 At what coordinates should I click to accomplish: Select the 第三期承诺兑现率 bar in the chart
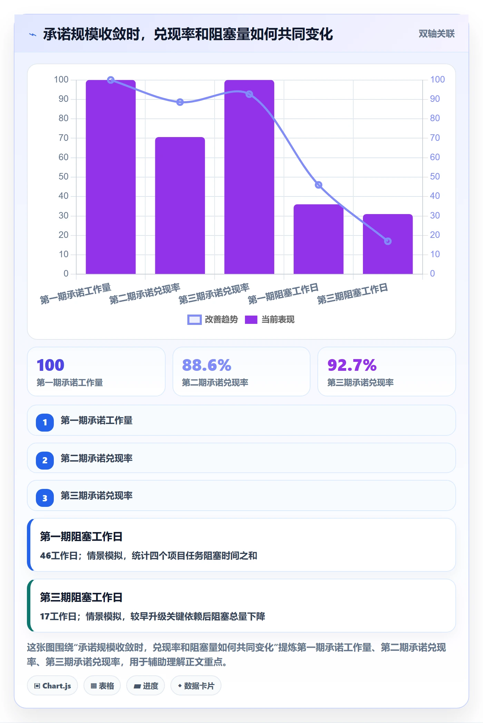pos(249,177)
